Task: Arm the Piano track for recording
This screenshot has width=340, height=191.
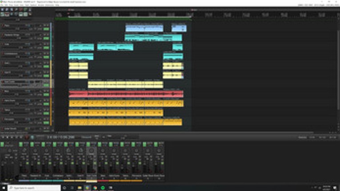Action: tap(3, 26)
